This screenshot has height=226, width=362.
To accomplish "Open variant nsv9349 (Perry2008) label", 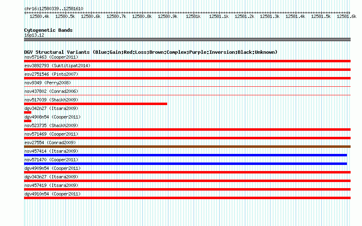I will point(48,83).
